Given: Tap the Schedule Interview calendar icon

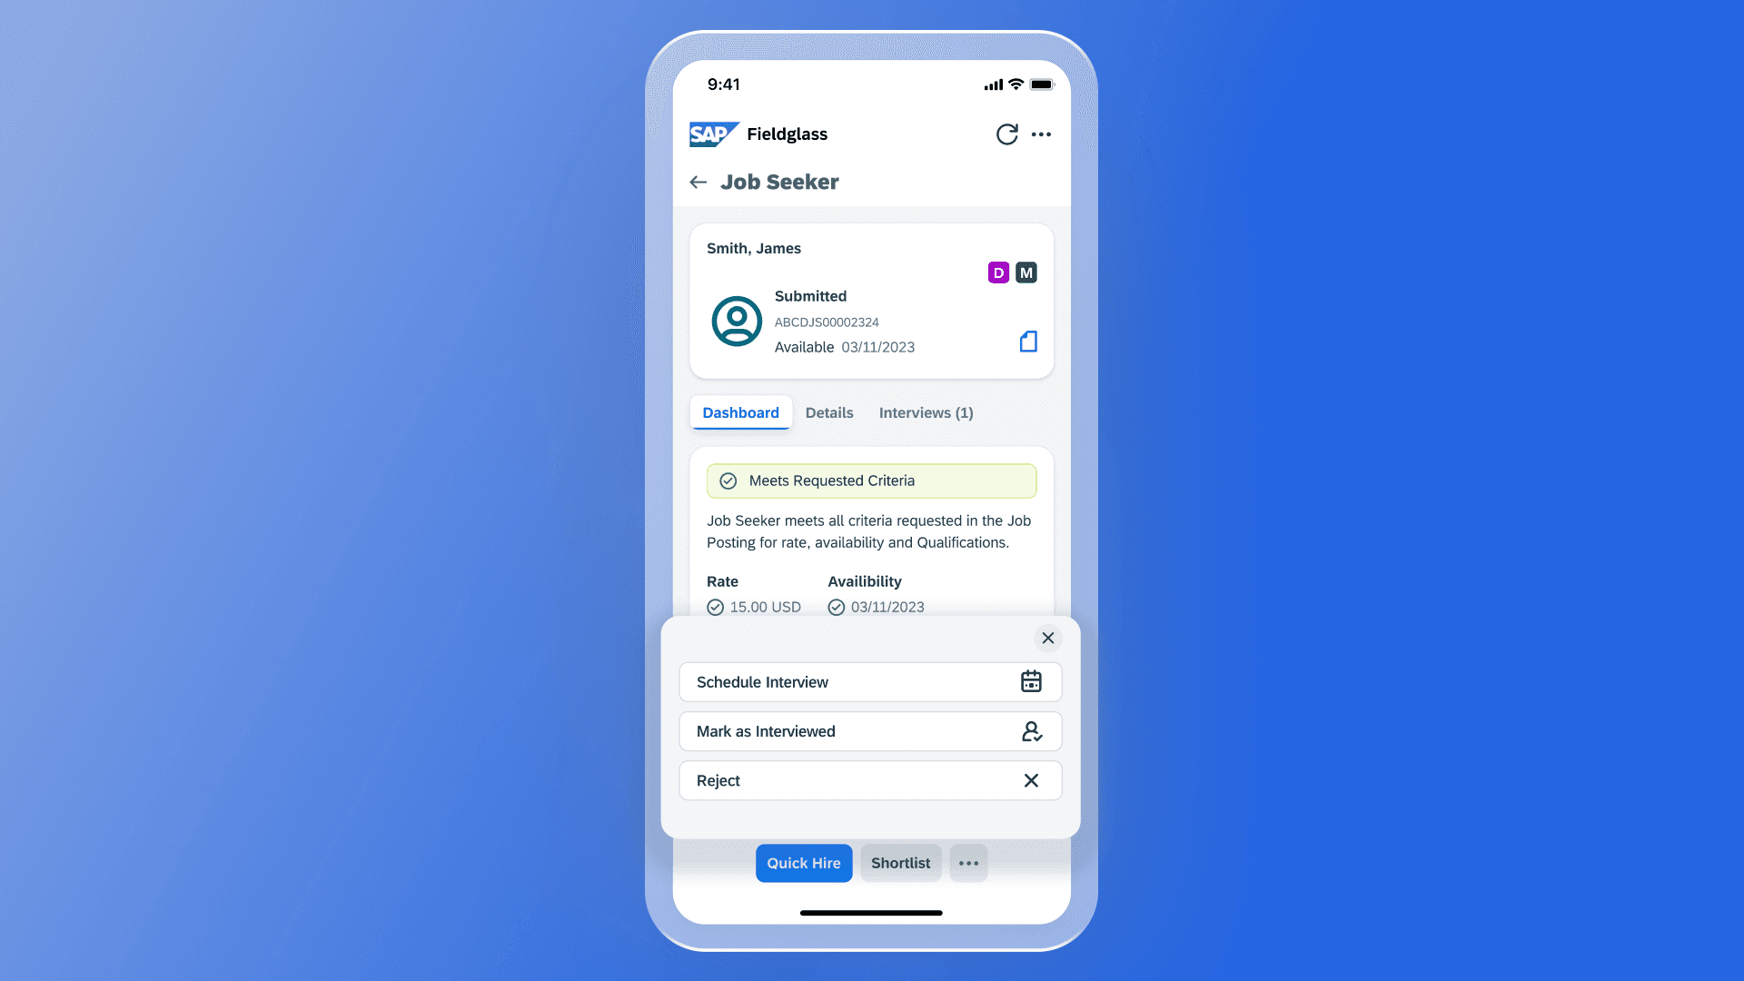Looking at the screenshot, I should (1030, 681).
